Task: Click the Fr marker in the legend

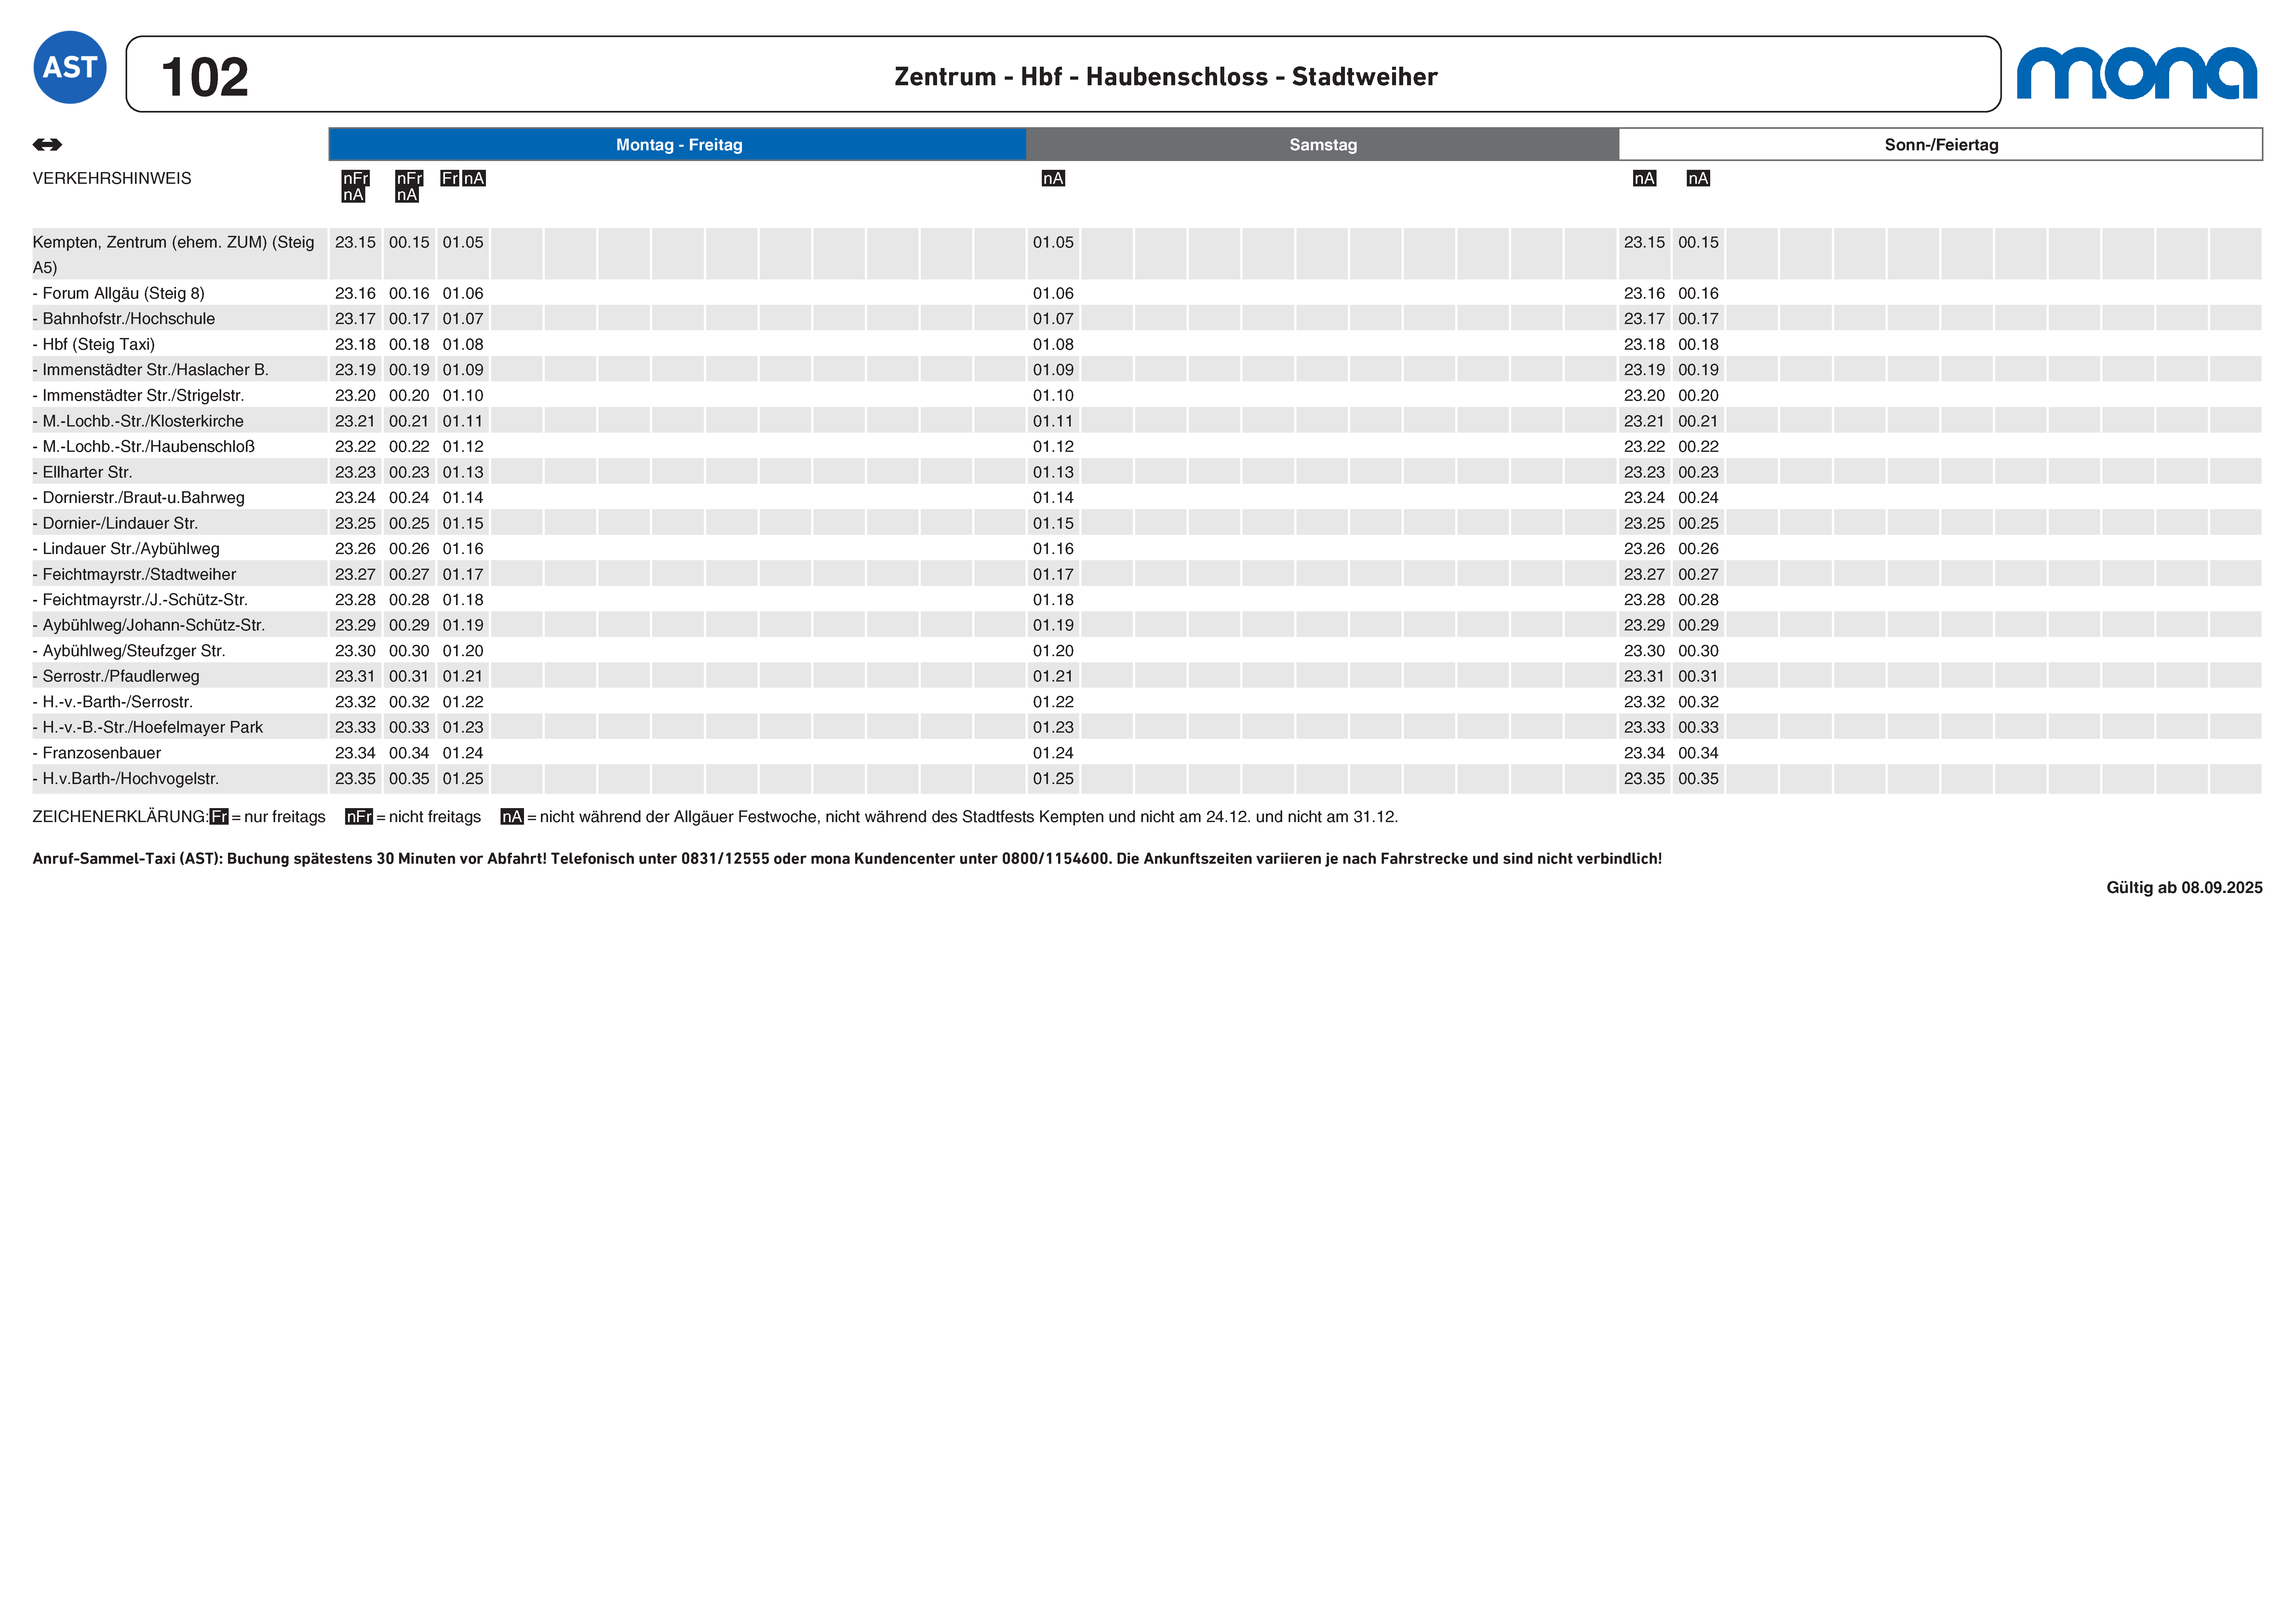Action: (219, 817)
